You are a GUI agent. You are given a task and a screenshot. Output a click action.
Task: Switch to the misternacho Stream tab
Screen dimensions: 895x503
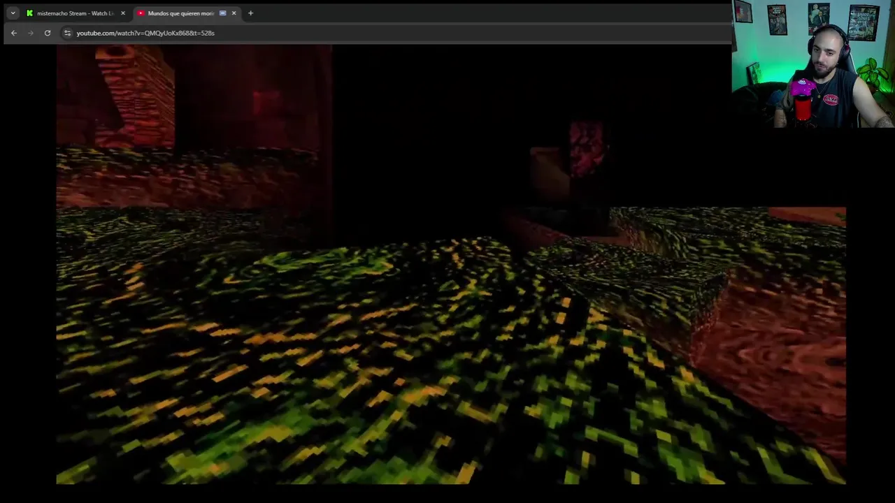point(75,13)
